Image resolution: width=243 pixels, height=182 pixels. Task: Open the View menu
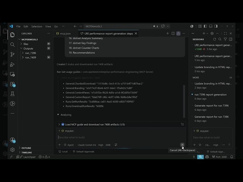(x=48, y=27)
